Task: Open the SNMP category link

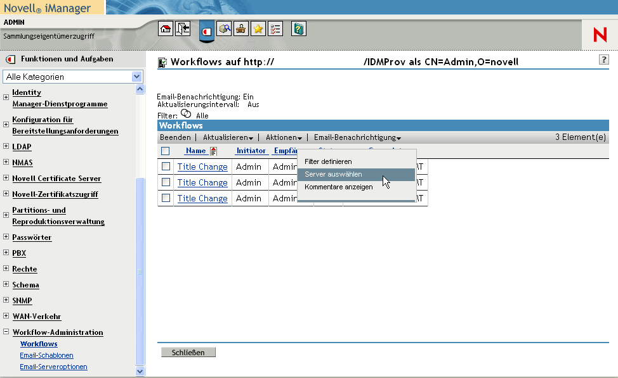Action: (x=22, y=301)
